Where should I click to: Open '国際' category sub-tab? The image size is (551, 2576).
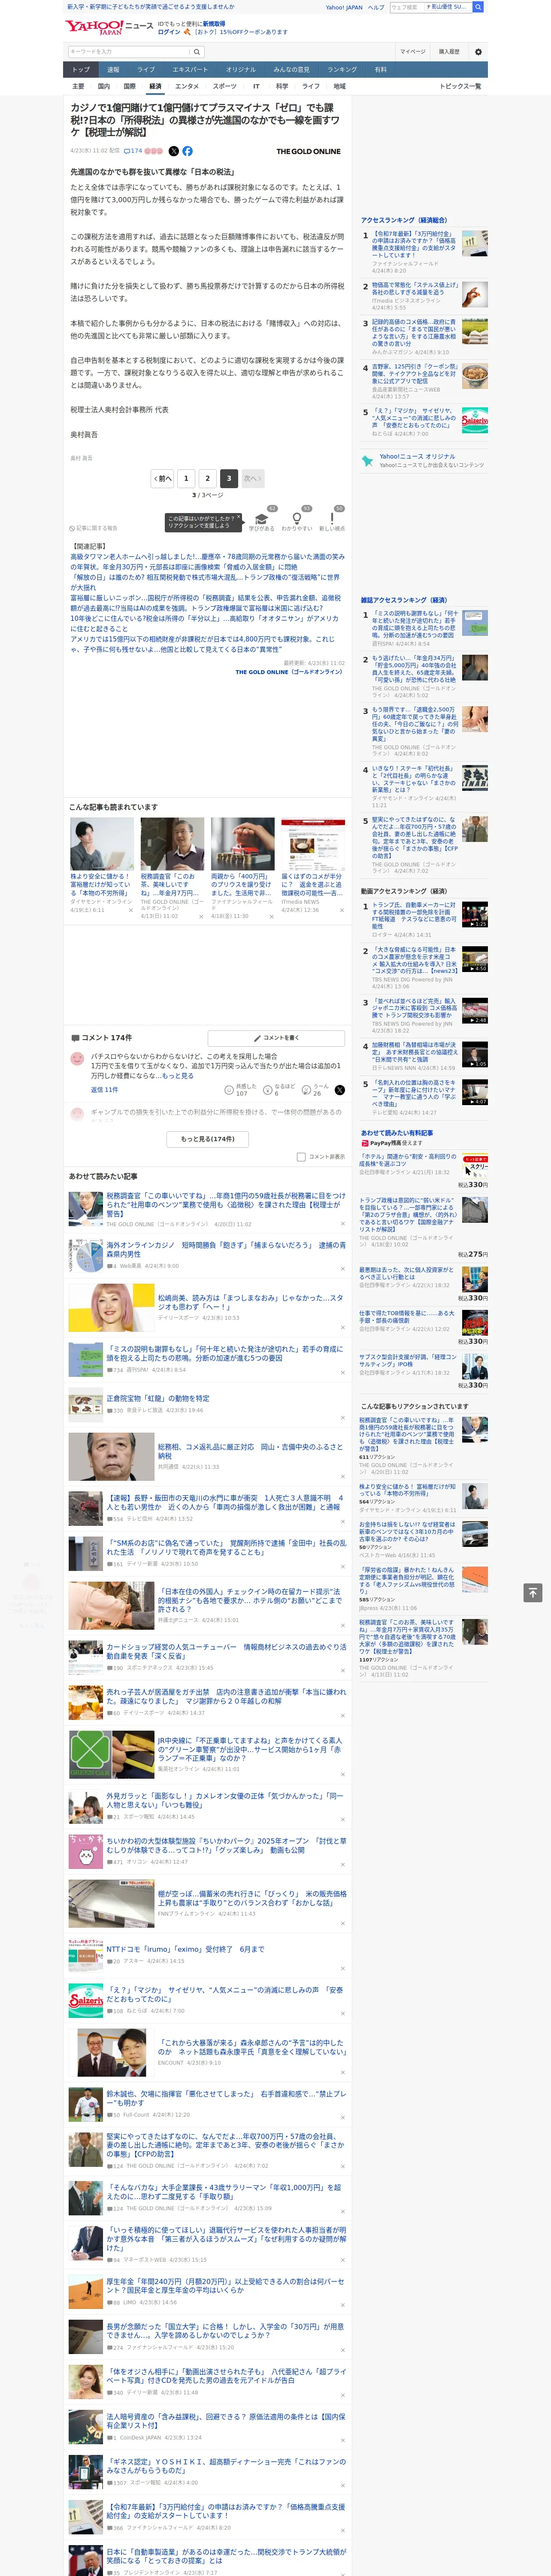pos(129,86)
